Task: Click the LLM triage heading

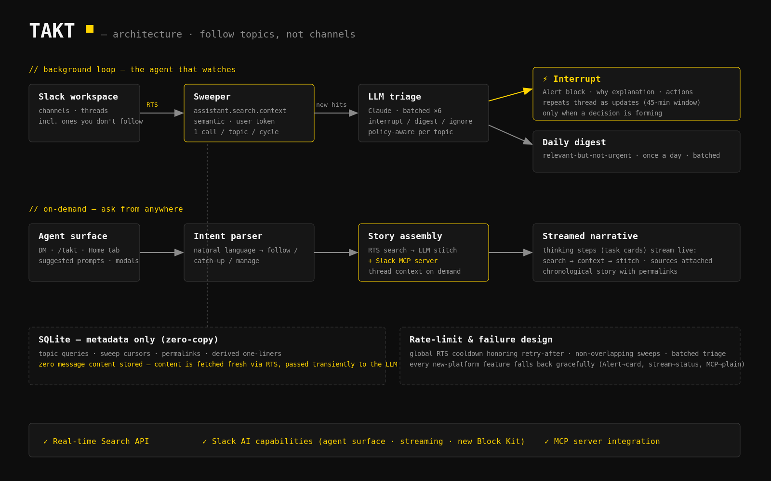Action: click(x=395, y=97)
